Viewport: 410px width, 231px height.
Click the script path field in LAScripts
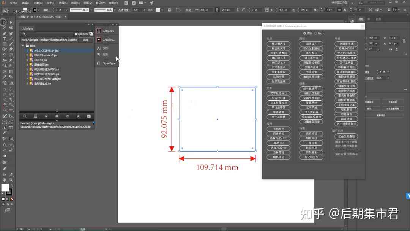click(x=49, y=40)
